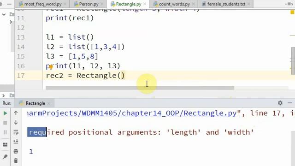Rerun the Rectangle script with green play icon
This screenshot has width=295, height=166.
(x=5, y=113)
